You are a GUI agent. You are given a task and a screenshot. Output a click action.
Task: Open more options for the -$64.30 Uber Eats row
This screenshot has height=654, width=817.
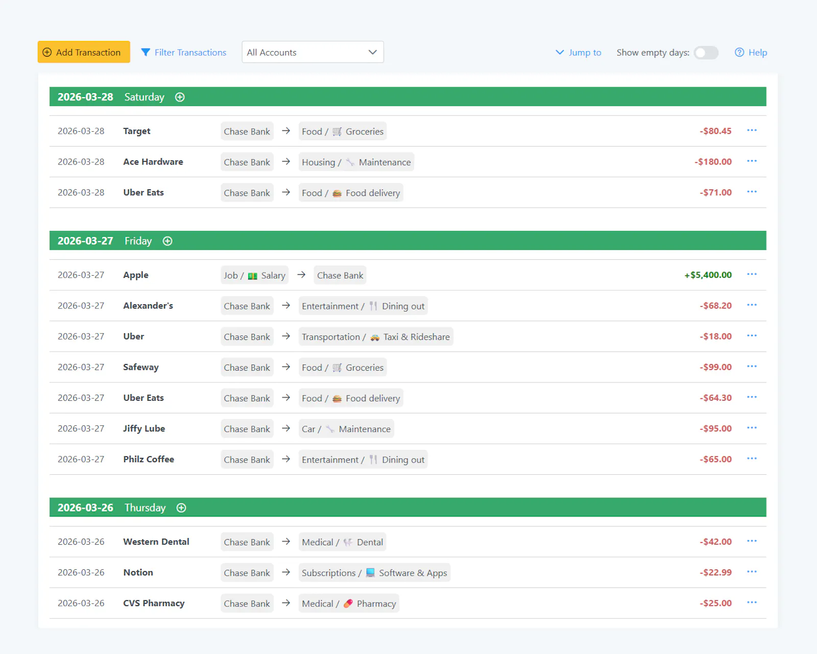pos(752,397)
